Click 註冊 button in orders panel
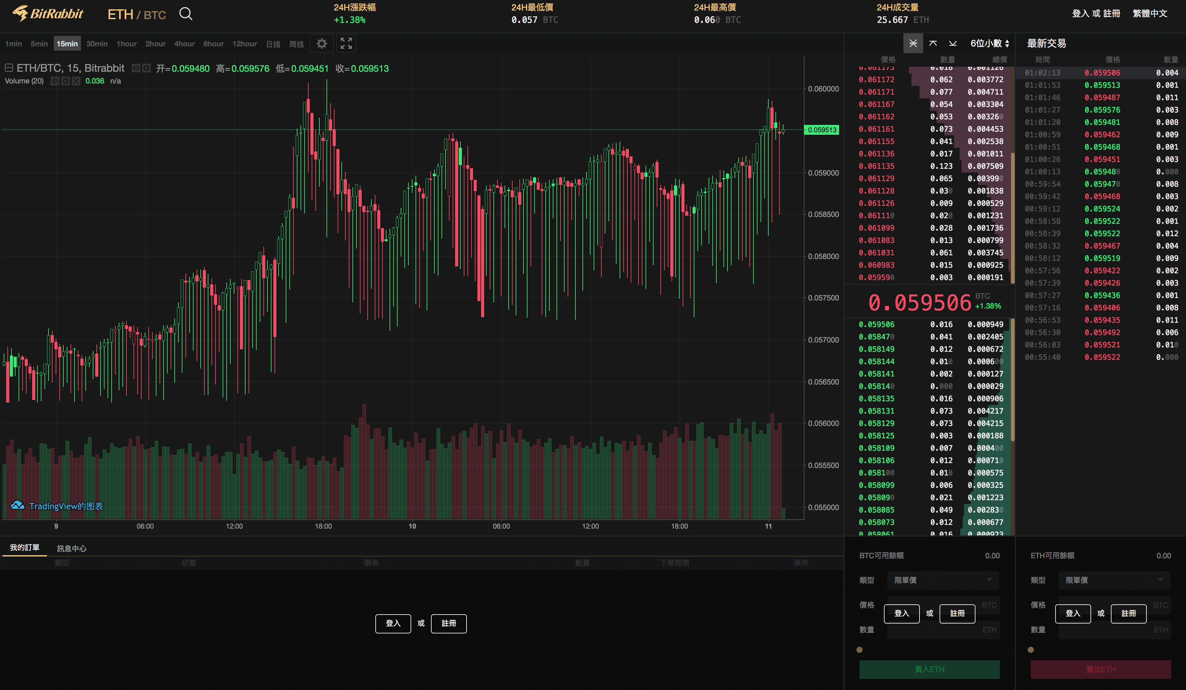 pos(449,623)
